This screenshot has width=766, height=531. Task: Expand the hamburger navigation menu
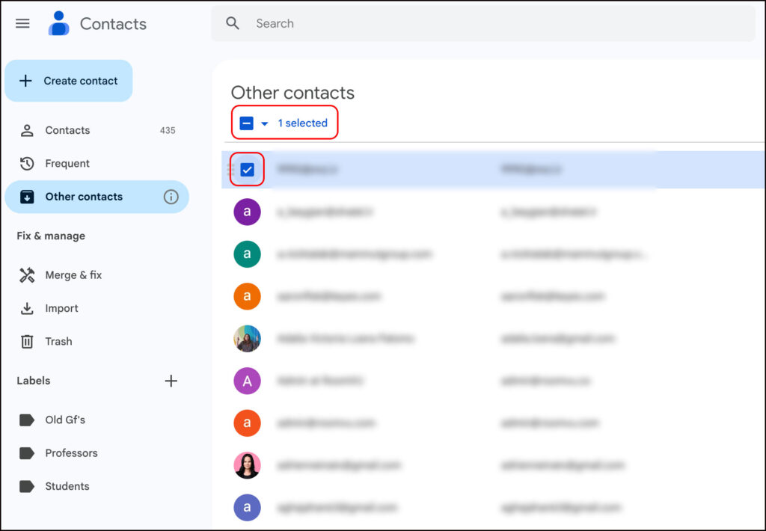click(22, 23)
